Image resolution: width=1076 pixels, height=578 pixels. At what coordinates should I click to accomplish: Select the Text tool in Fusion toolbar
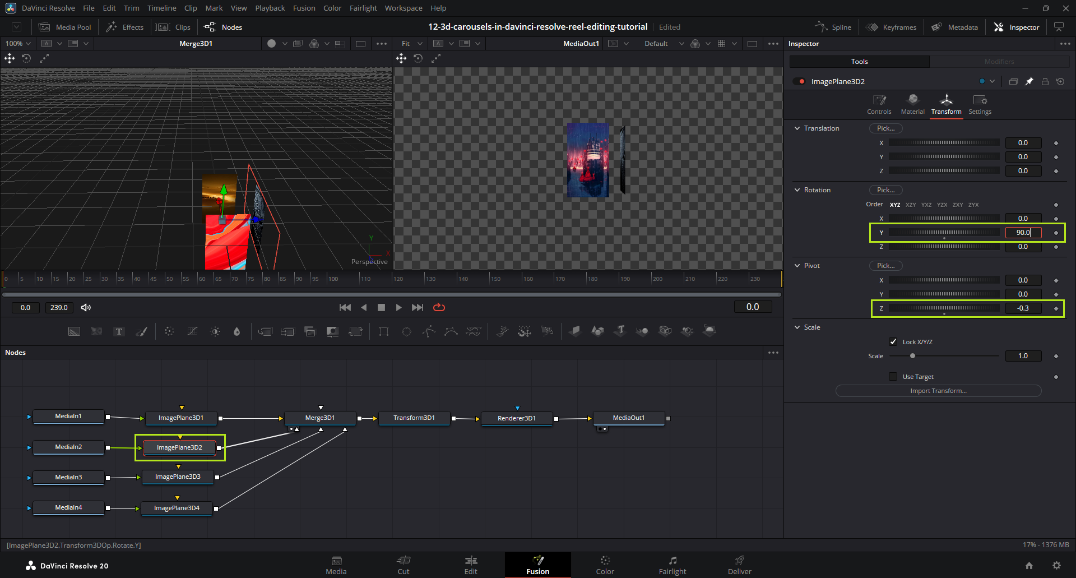click(x=119, y=331)
